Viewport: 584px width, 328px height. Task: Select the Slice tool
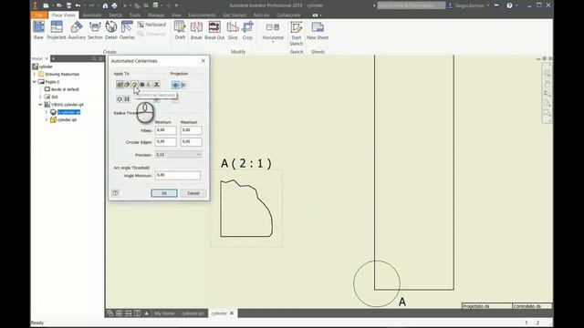[x=233, y=30]
